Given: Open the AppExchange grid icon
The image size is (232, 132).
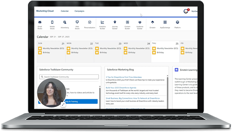Looking at the screenshot, I should (x=165, y=22).
